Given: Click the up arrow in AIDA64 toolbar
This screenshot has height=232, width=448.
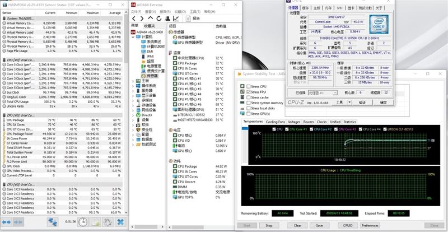Looking at the screenshot, I should tap(151, 18).
